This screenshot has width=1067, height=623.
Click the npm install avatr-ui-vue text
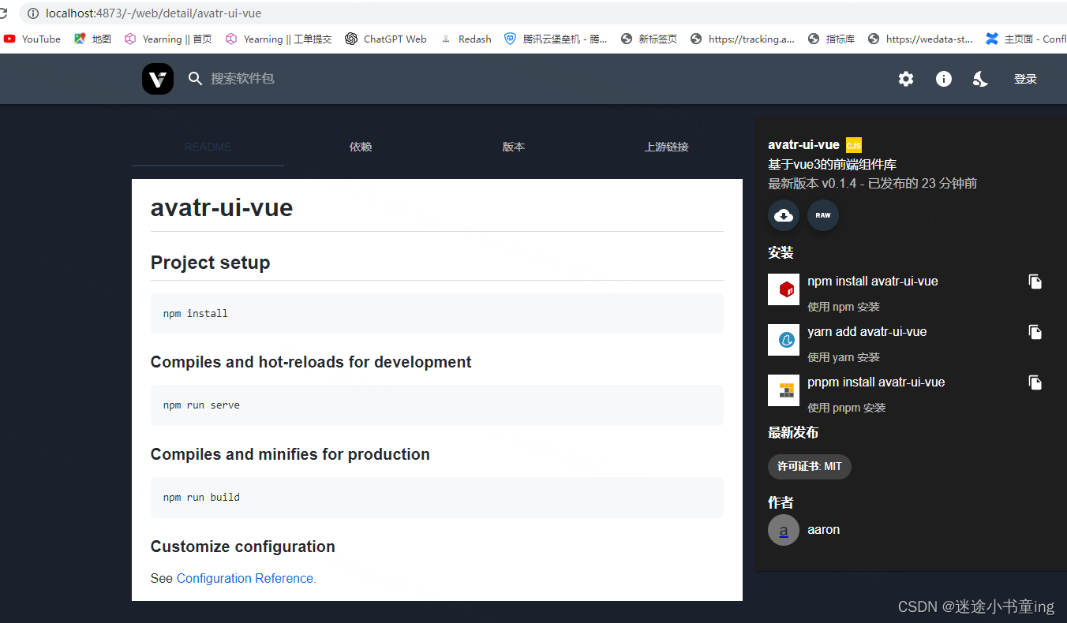[873, 282]
